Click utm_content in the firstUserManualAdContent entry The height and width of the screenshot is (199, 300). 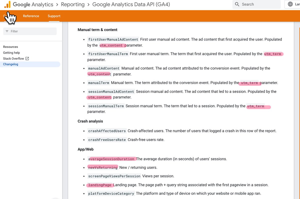[x=111, y=45]
